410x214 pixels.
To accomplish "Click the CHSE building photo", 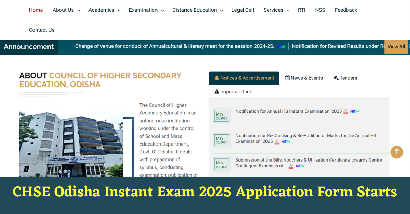I will (x=71, y=143).
